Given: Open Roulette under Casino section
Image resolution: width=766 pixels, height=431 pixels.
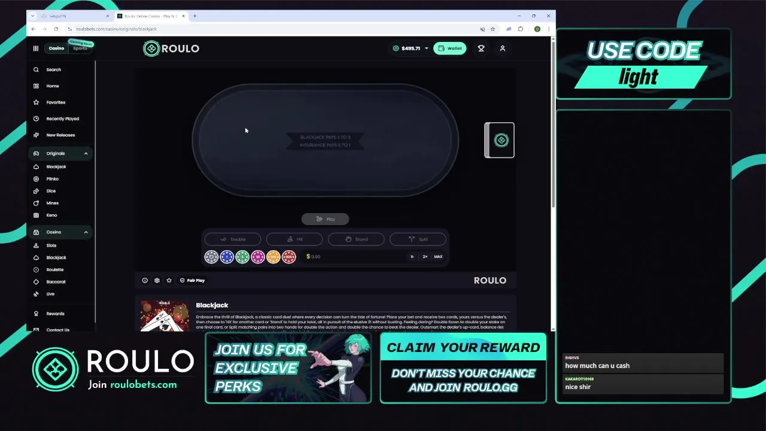Looking at the screenshot, I should point(49,269).
